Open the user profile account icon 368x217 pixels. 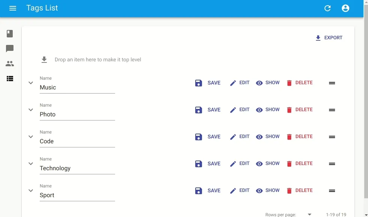(346, 8)
